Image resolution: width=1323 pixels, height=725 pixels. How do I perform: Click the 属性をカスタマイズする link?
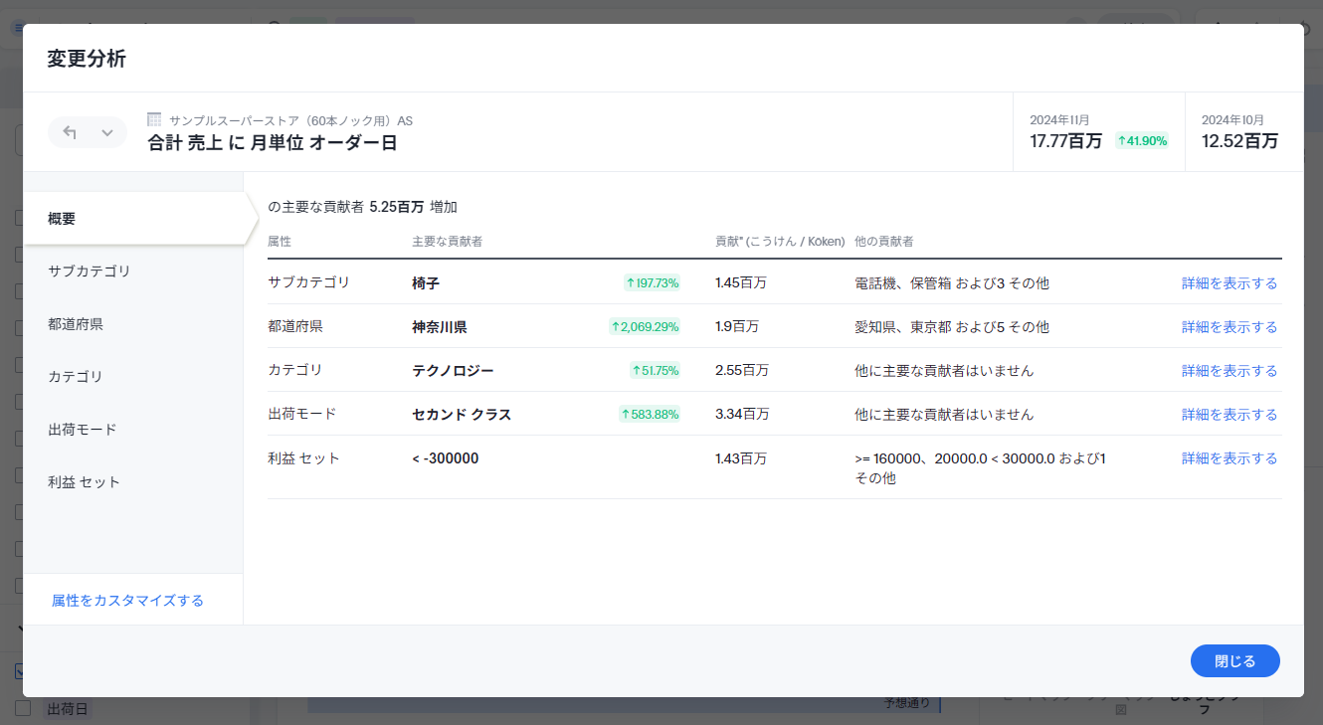pyautogui.click(x=127, y=601)
